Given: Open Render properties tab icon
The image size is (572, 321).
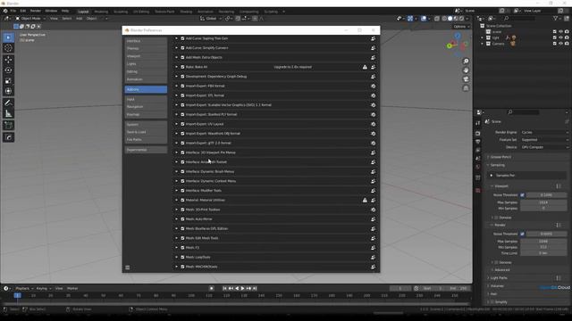Looking at the screenshot, I should coord(478,133).
